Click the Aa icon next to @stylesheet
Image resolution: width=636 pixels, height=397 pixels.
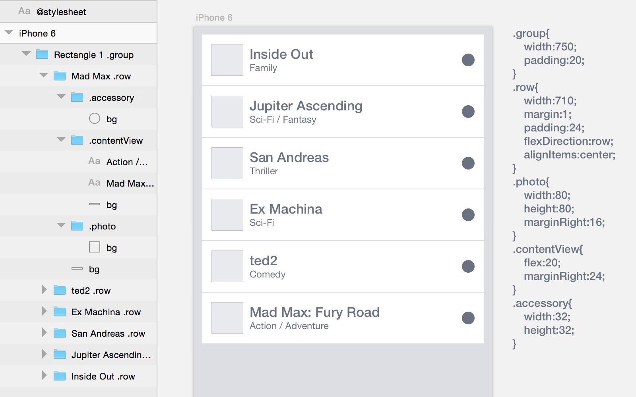pos(25,12)
